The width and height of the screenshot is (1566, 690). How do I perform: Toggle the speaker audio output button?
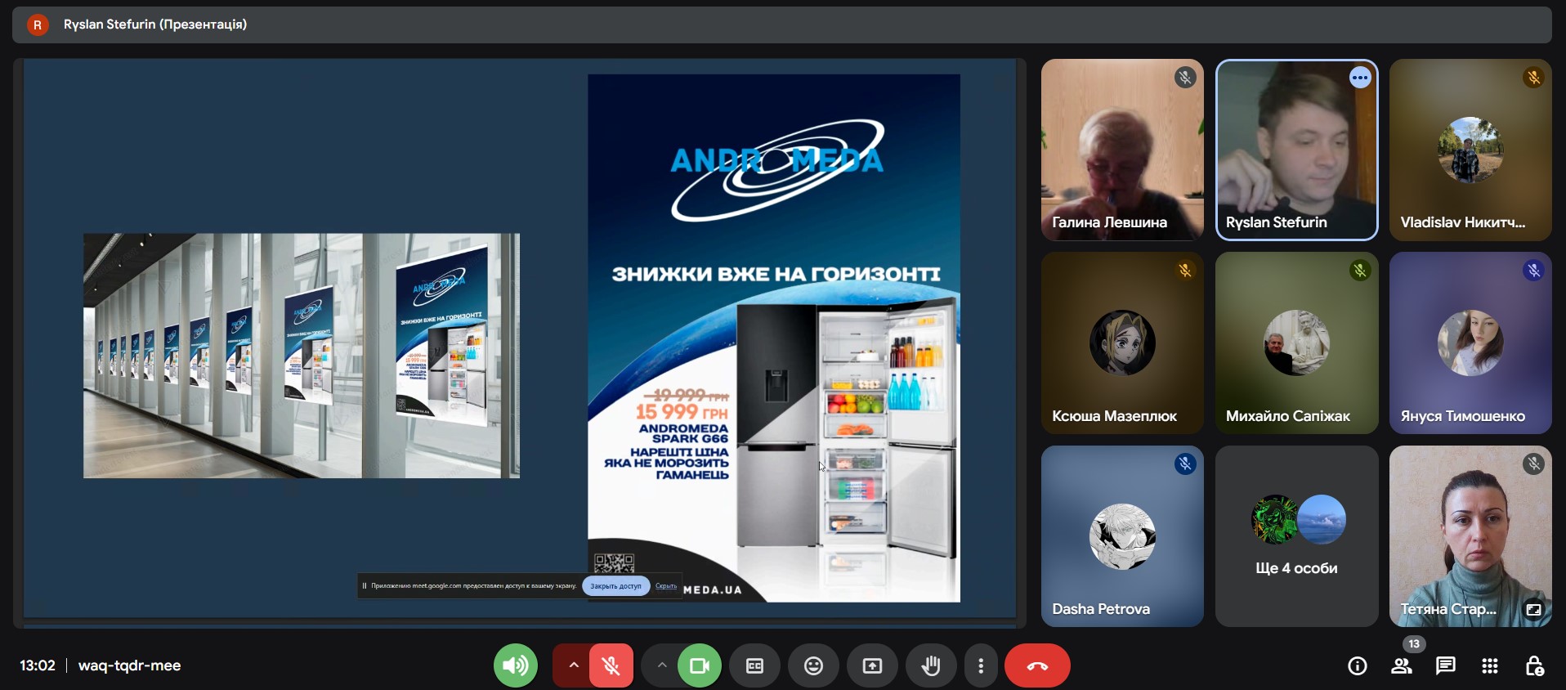[x=516, y=665]
